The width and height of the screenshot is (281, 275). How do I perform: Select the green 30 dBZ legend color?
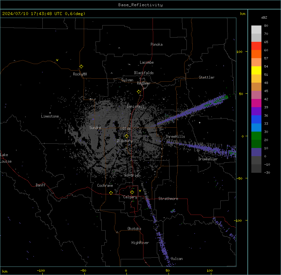pyautogui.click(x=256, y=136)
